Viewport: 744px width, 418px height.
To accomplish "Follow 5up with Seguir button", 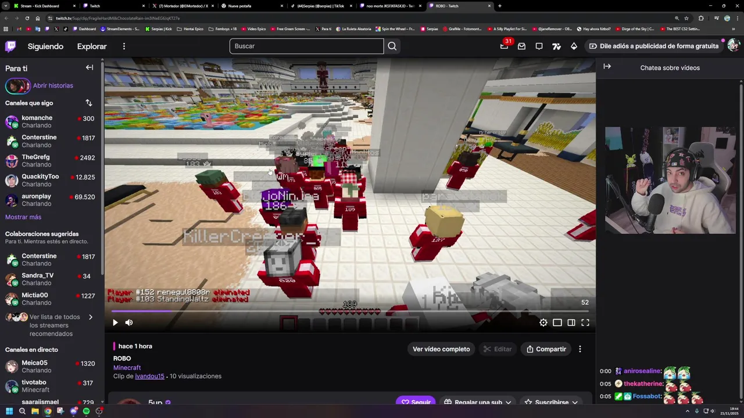I will [x=416, y=402].
